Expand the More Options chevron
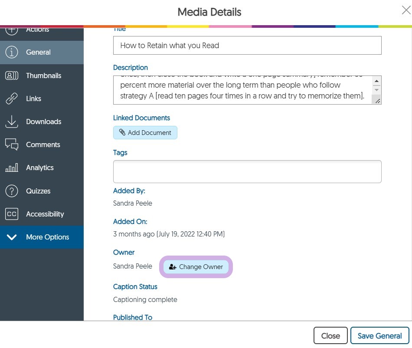This screenshot has height=348, width=412. coord(12,237)
